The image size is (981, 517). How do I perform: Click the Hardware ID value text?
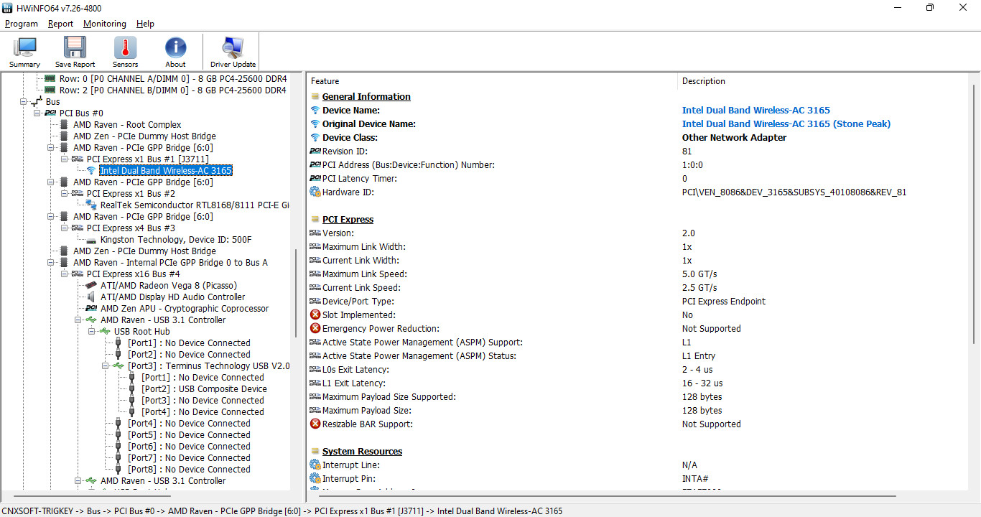point(794,192)
